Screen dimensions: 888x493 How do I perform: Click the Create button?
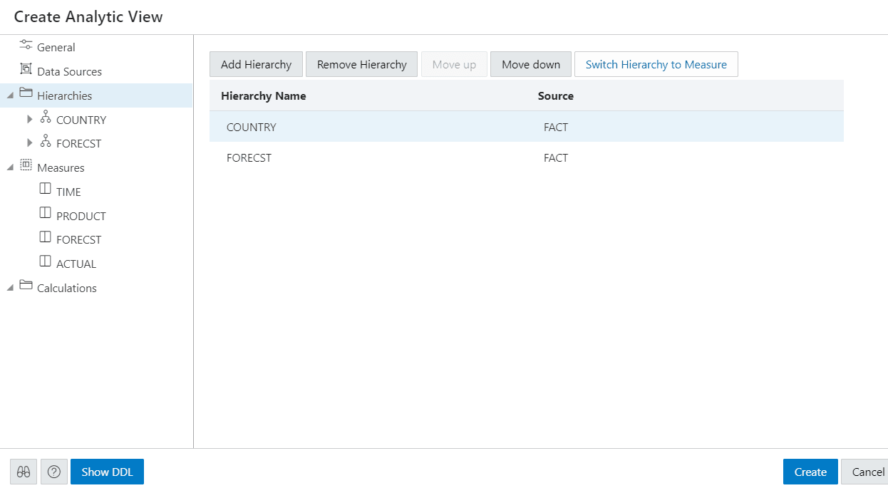coord(810,472)
